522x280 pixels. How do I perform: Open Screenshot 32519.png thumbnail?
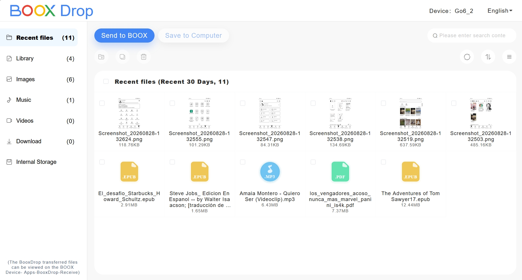(x=410, y=113)
